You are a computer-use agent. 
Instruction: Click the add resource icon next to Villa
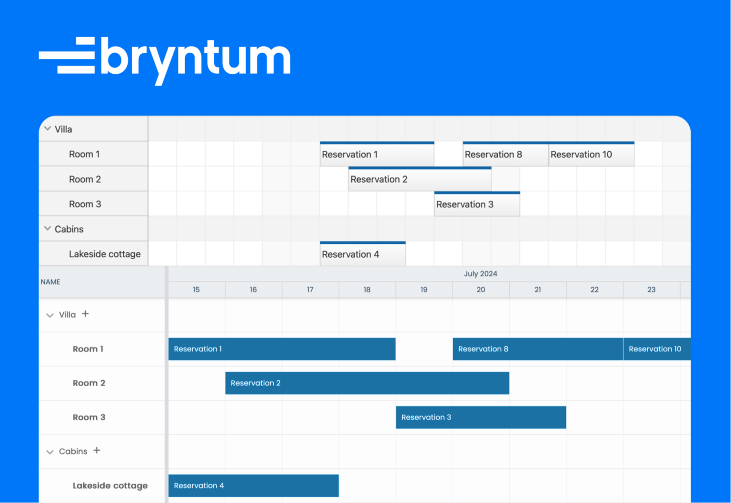(86, 314)
